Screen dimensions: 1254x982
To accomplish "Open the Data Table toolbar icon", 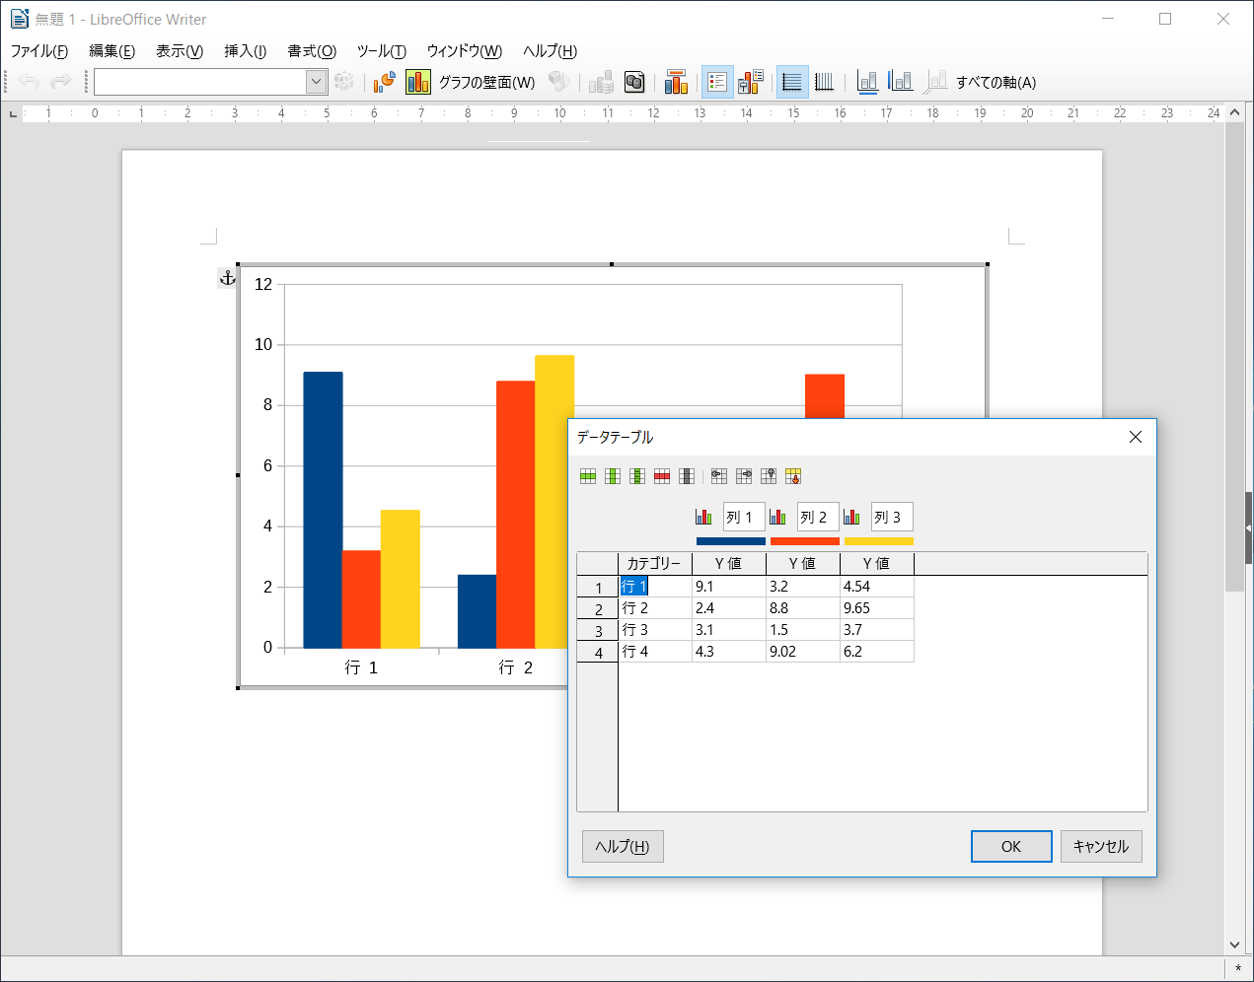I will pyautogui.click(x=634, y=82).
